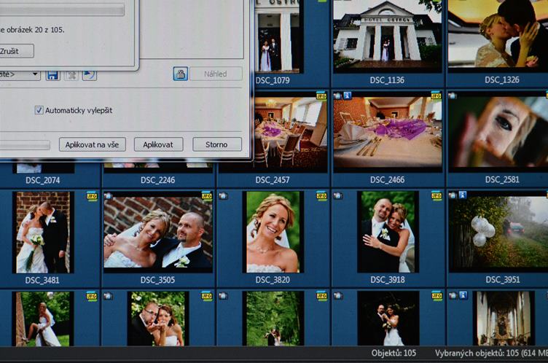Click the save preset floppy disk icon
The width and height of the screenshot is (548, 363).
52,74
